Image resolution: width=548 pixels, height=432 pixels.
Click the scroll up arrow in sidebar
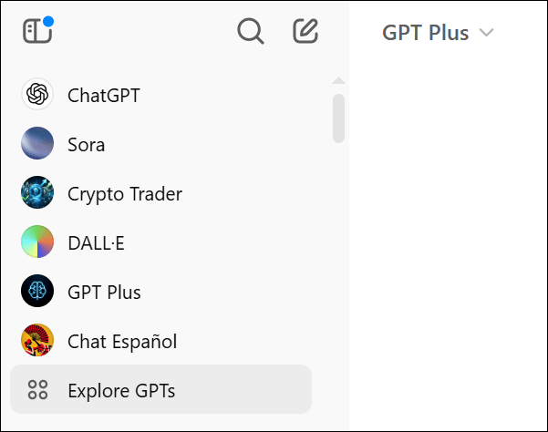[x=338, y=82]
